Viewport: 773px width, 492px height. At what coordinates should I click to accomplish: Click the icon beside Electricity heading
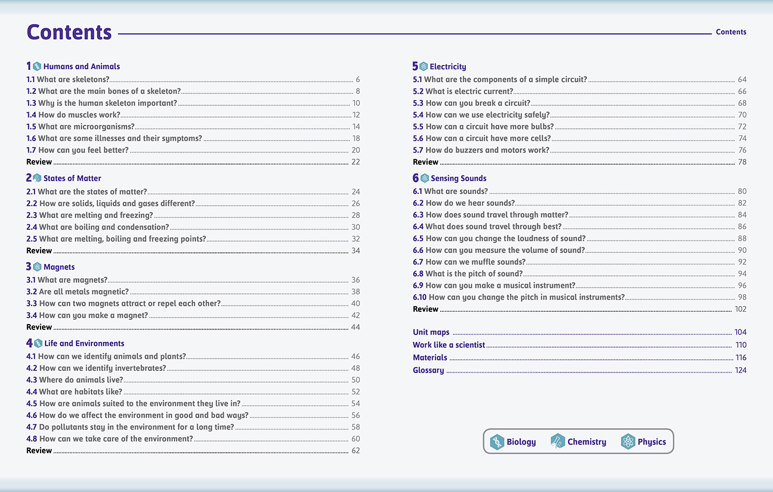click(x=423, y=66)
